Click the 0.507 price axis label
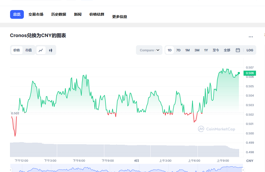Viewport: 265px width, 172px height. 250,67
